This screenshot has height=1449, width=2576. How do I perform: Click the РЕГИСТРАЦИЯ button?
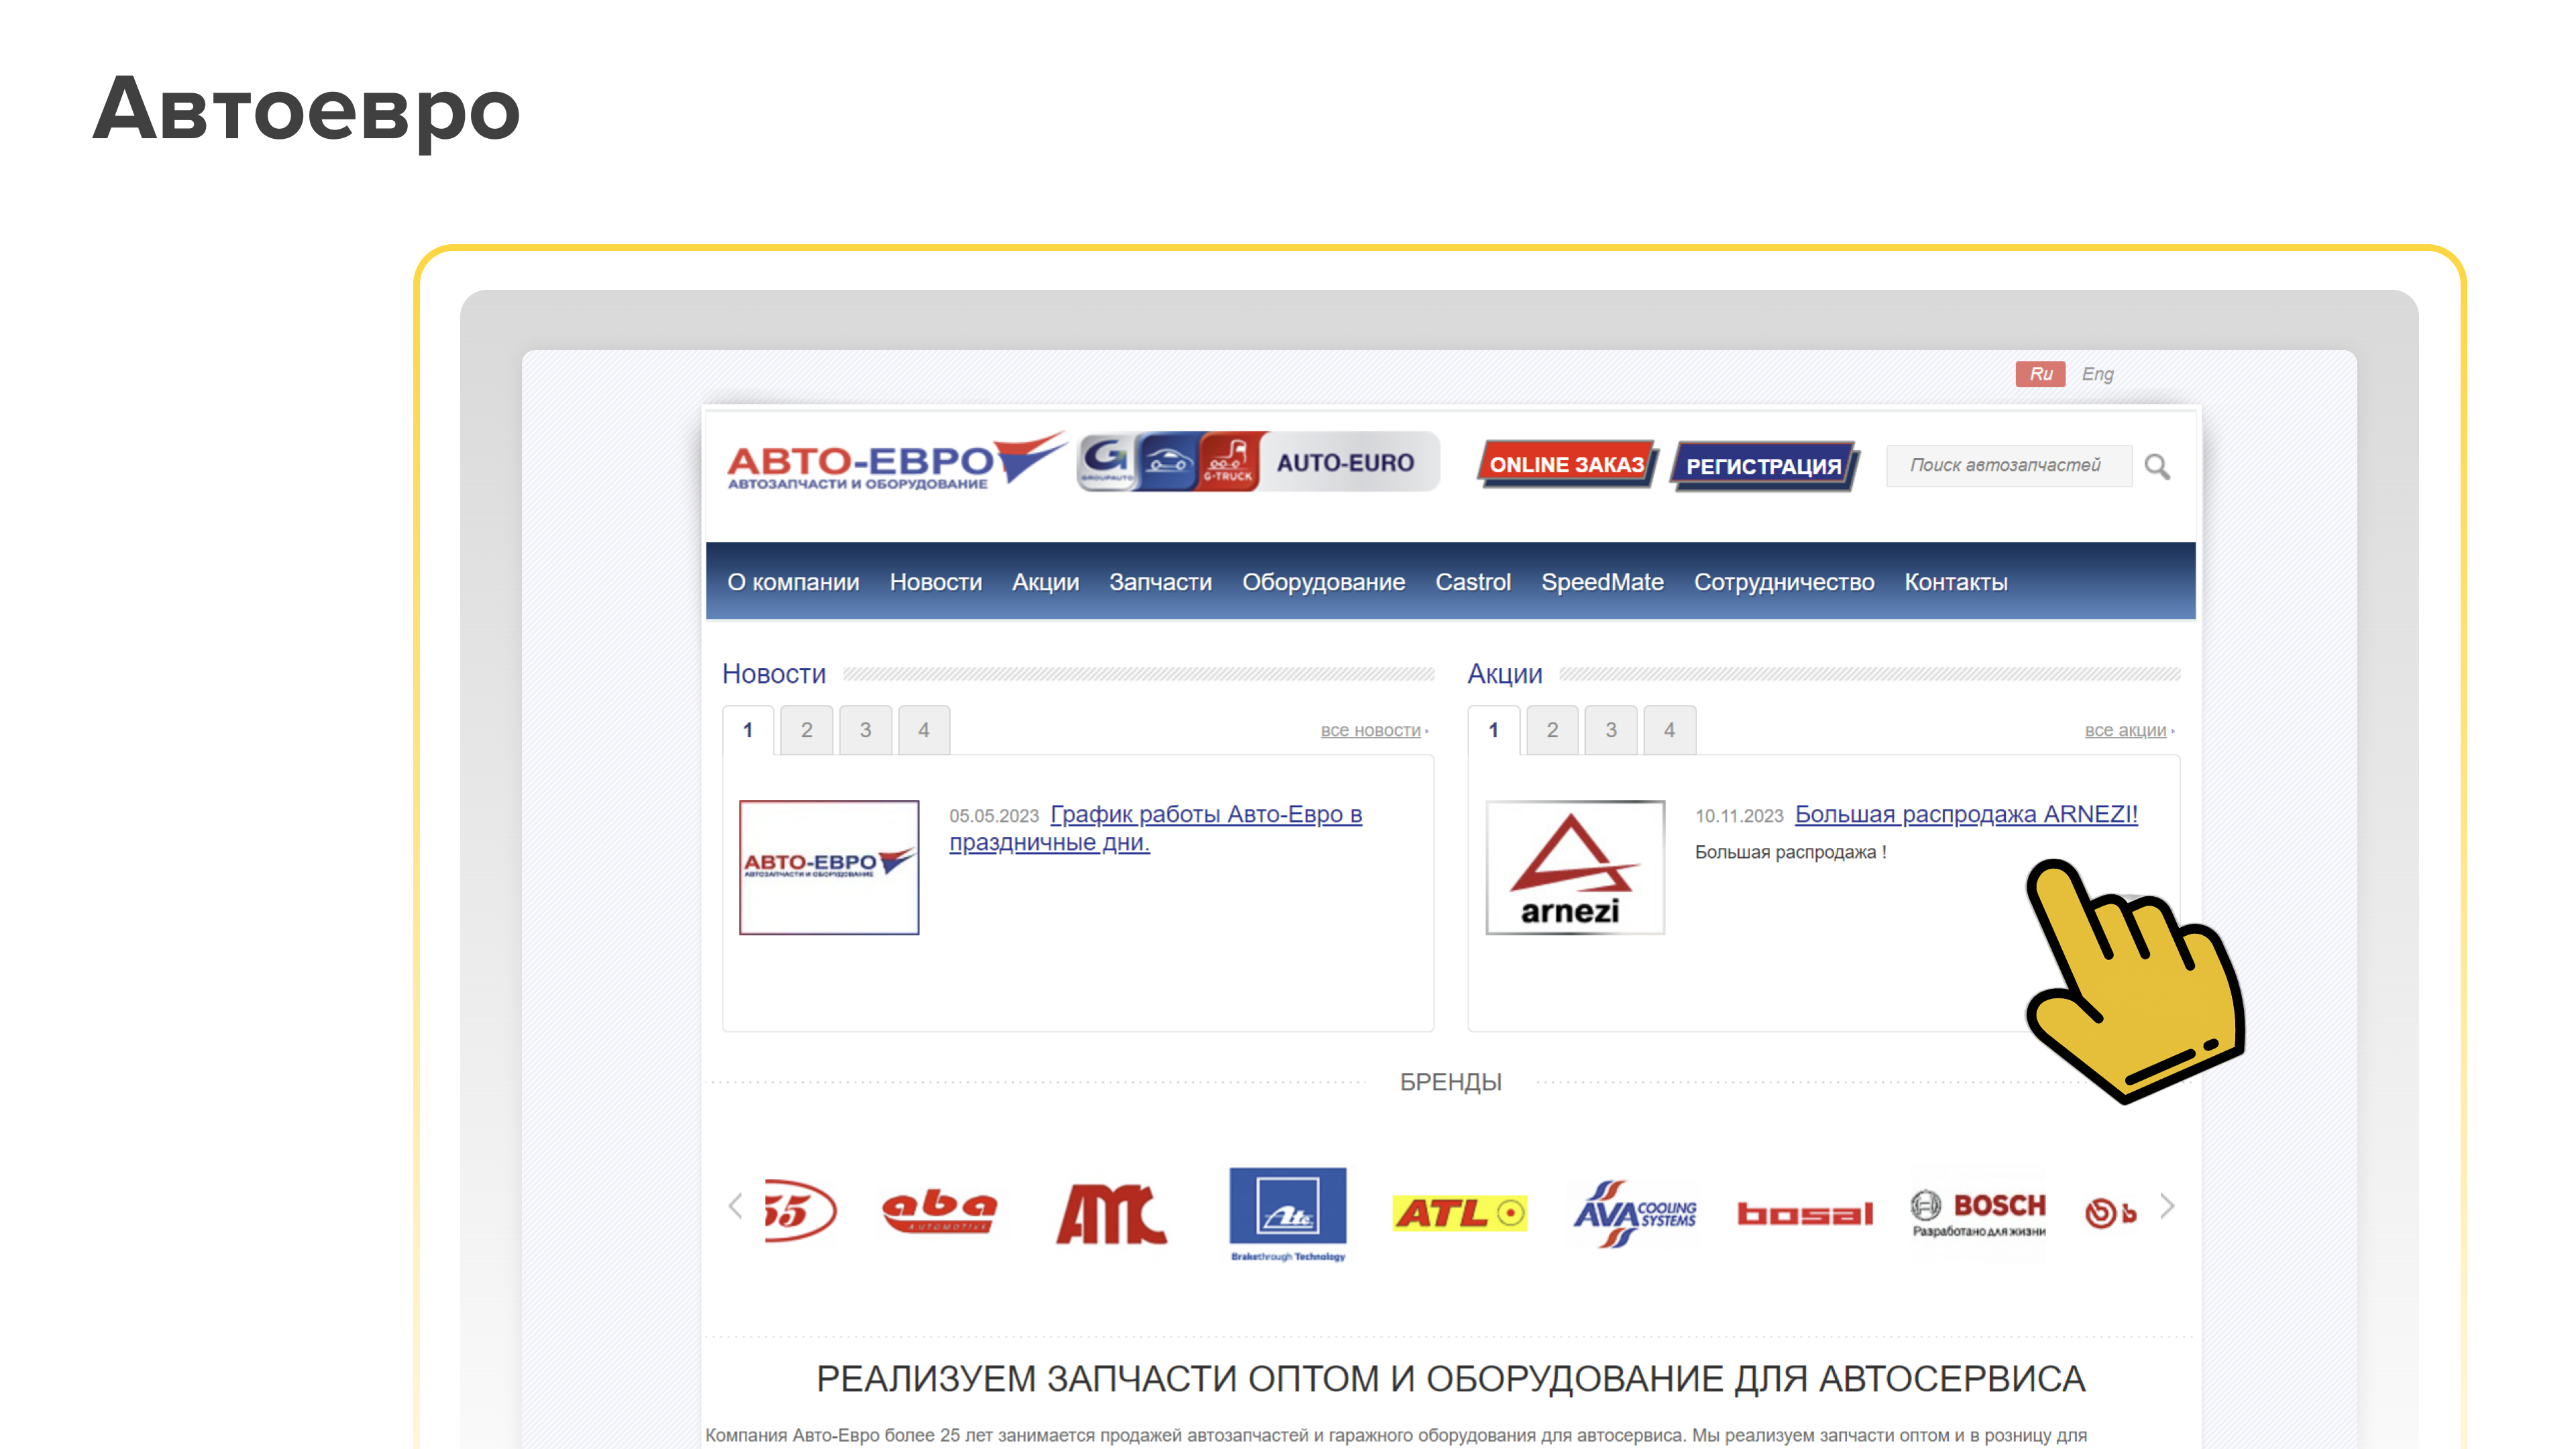point(1763,466)
